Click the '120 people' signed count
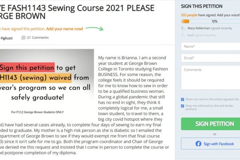The image size is (240, 160). pyautogui.click(x=190, y=14)
